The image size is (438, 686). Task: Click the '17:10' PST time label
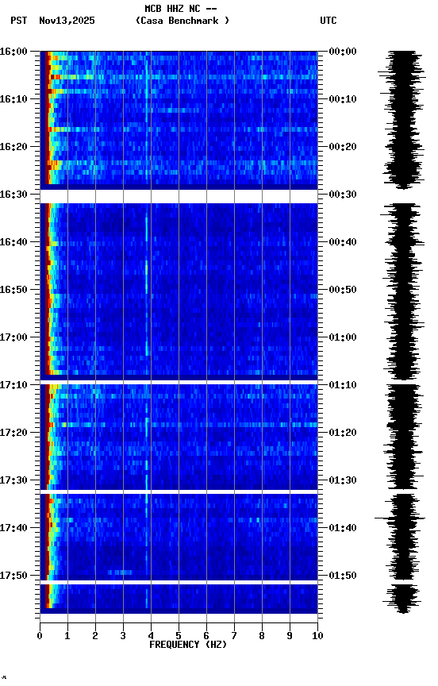click(13, 385)
